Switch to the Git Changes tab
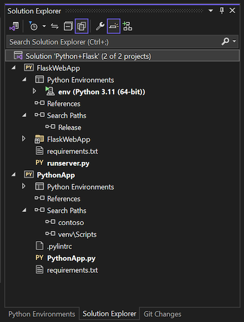Viewport: 244px width, 322px height. pyautogui.click(x=162, y=314)
